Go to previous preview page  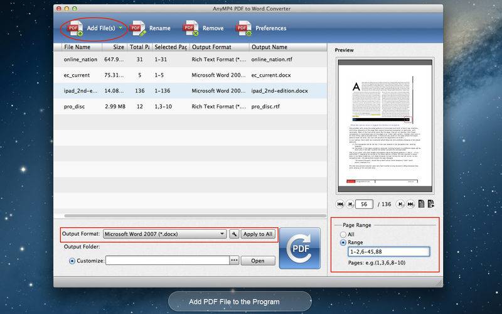pos(350,203)
